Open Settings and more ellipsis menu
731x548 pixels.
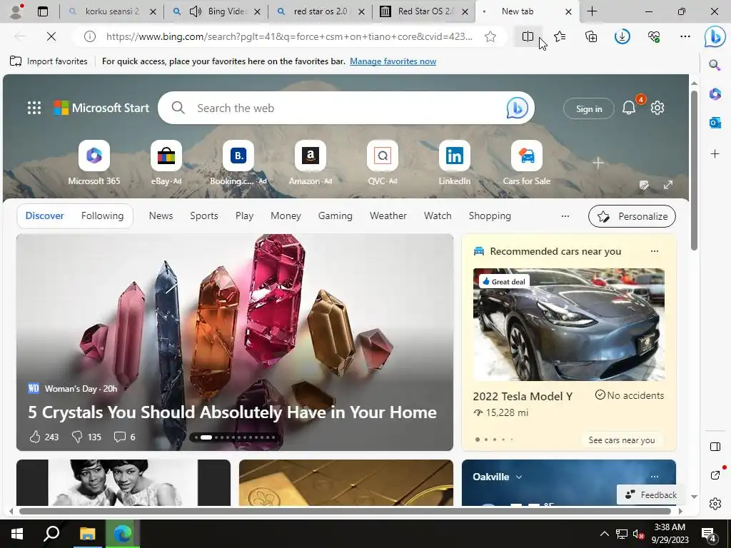685,36
